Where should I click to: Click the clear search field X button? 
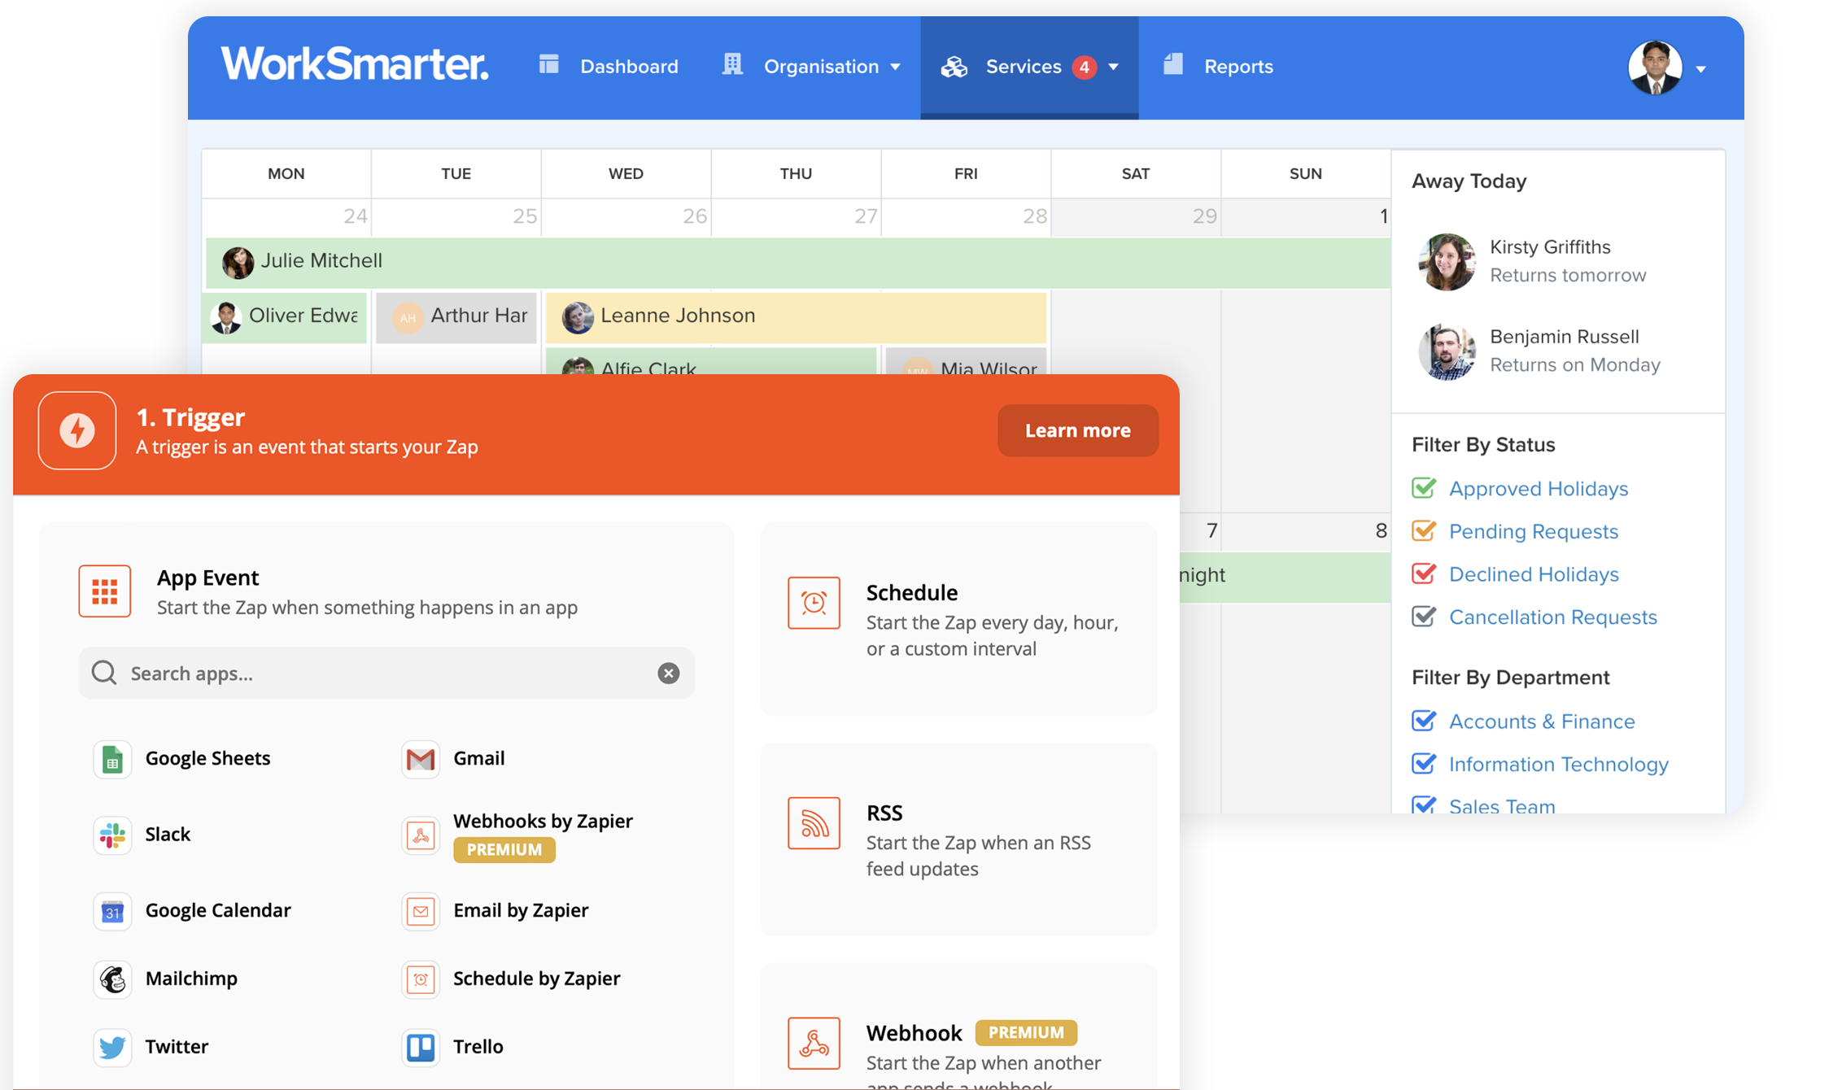668,672
